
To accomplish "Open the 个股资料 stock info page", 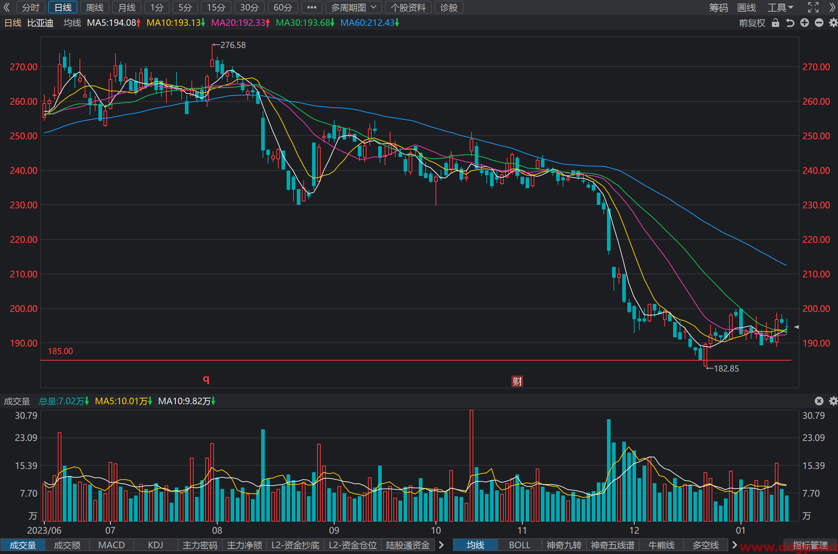I will (408, 7).
